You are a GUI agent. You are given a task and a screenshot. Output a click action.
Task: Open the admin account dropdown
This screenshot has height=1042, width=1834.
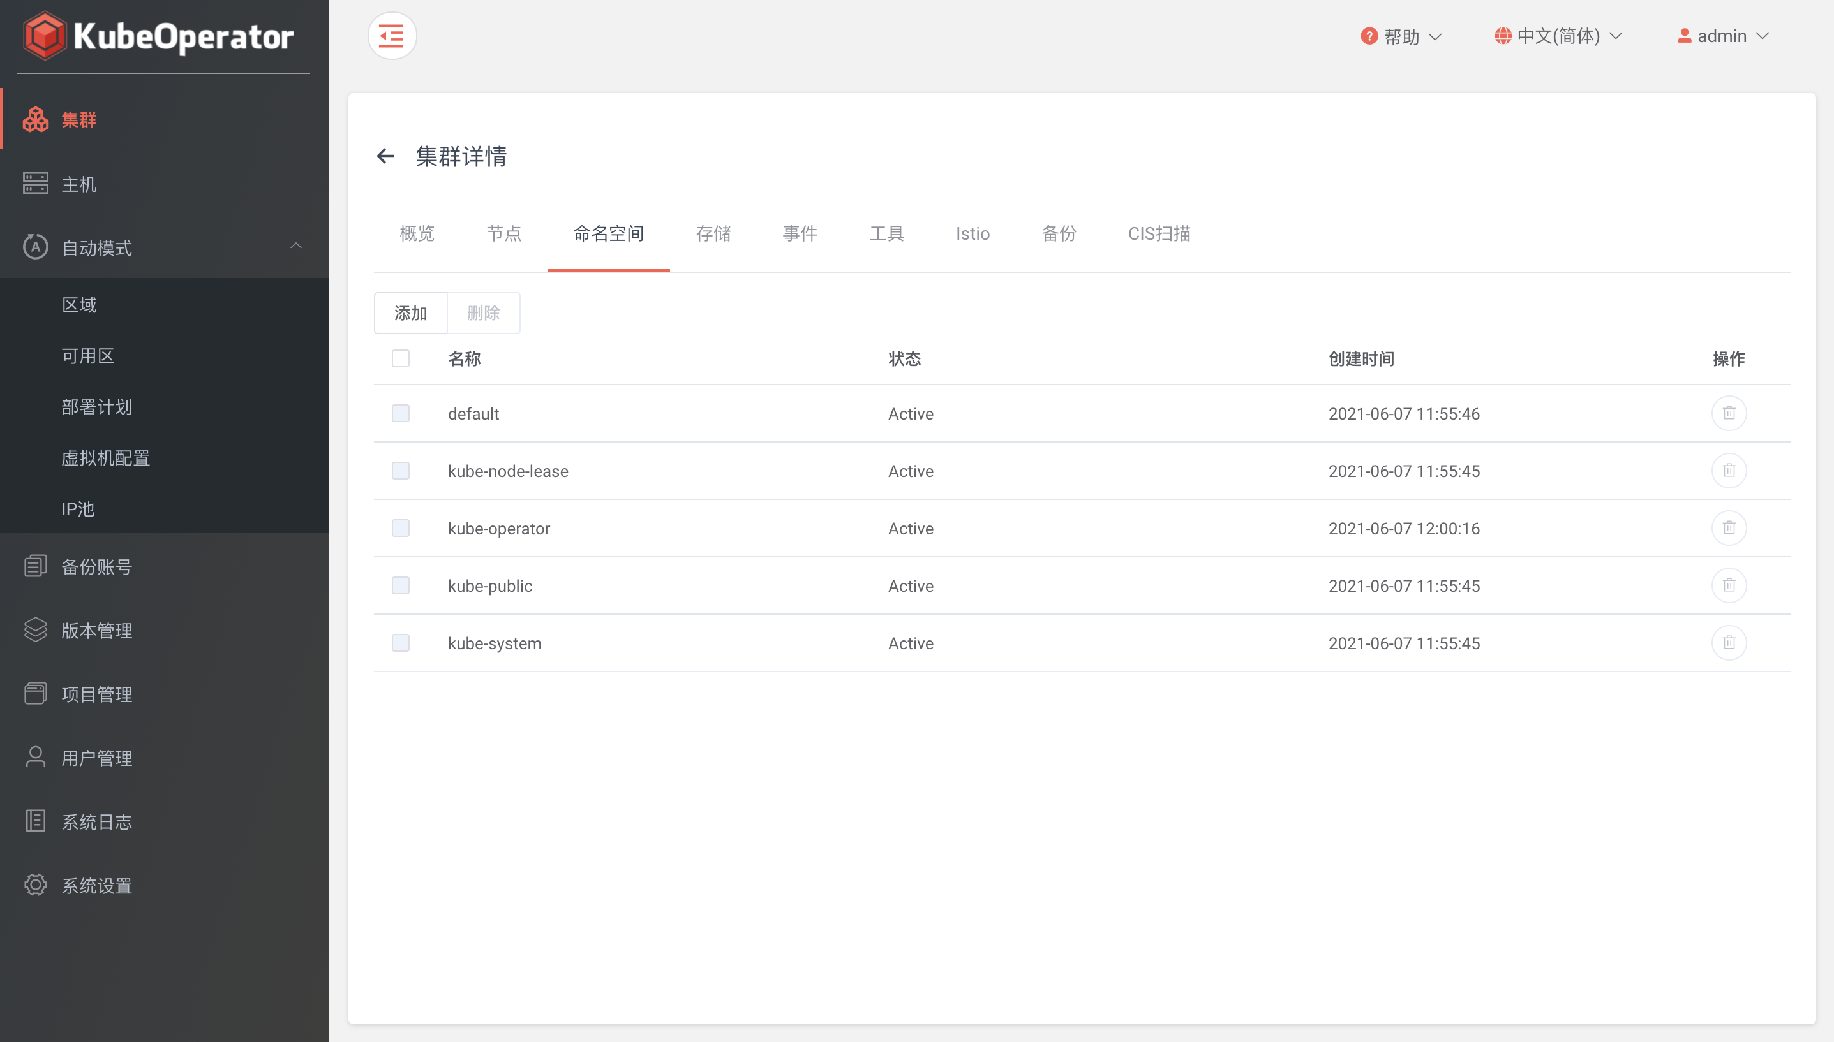(1723, 36)
